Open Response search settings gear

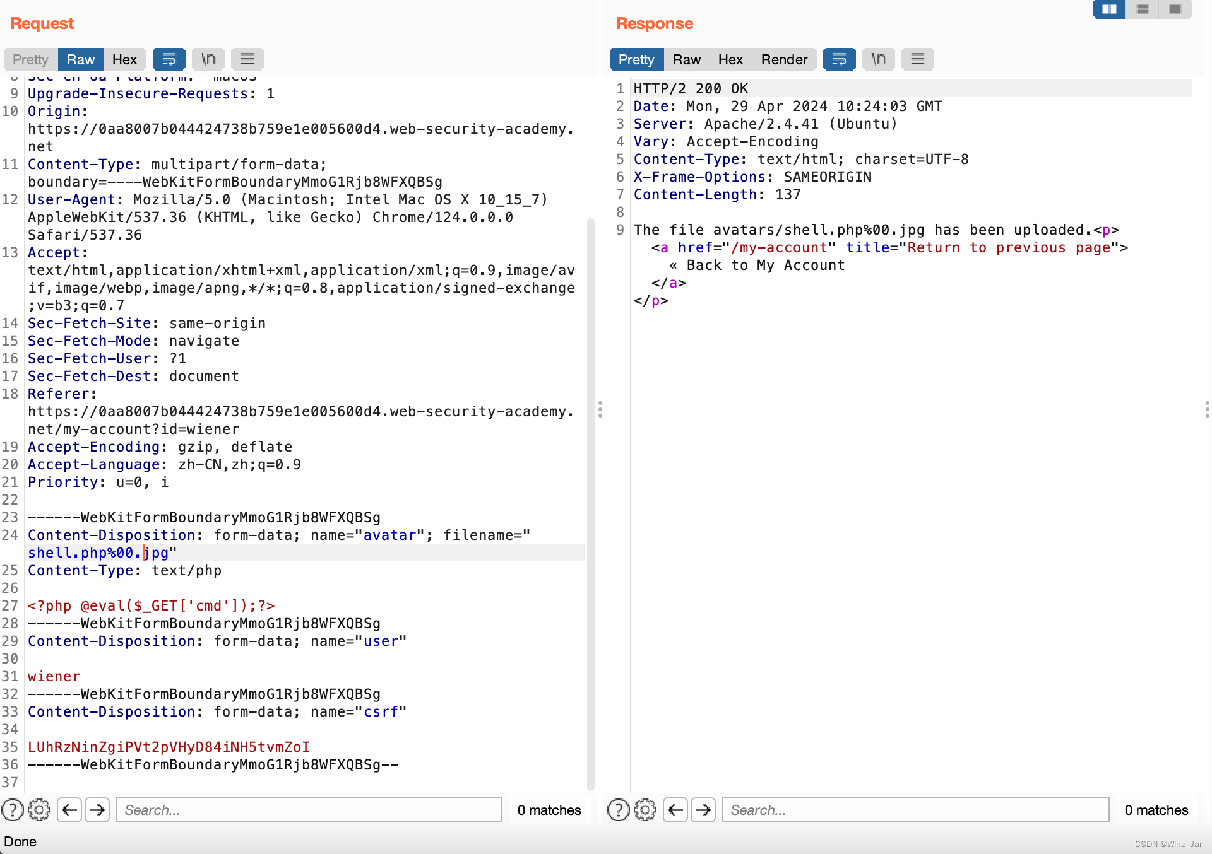point(645,810)
